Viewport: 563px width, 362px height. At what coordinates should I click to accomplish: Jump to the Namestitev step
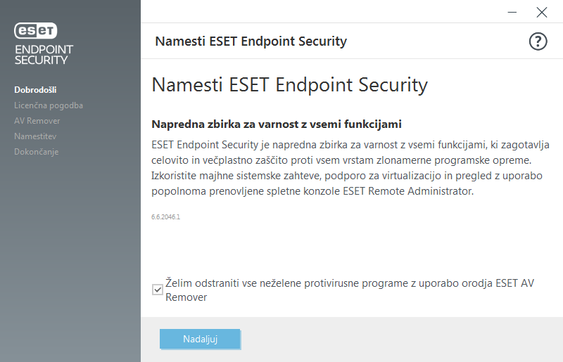point(35,136)
